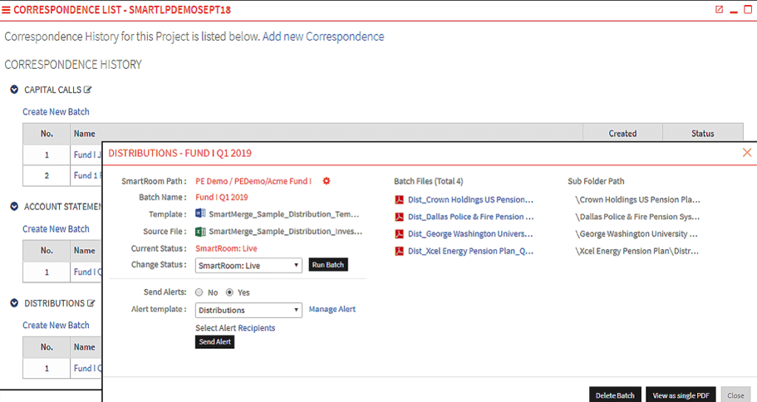Image resolution: width=757 pixels, height=402 pixels.
Task: Collapse the Account Statements section
Action: click(x=15, y=207)
